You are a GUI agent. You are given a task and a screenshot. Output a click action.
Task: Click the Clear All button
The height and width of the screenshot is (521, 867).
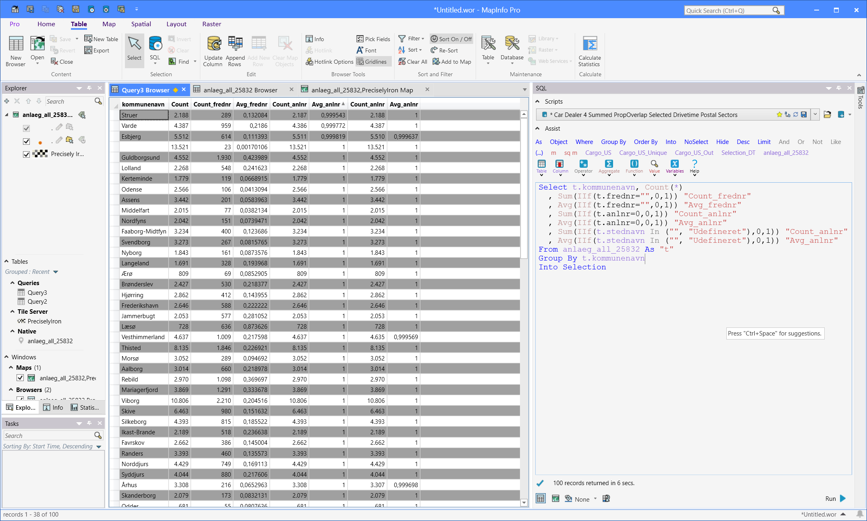pyautogui.click(x=412, y=62)
